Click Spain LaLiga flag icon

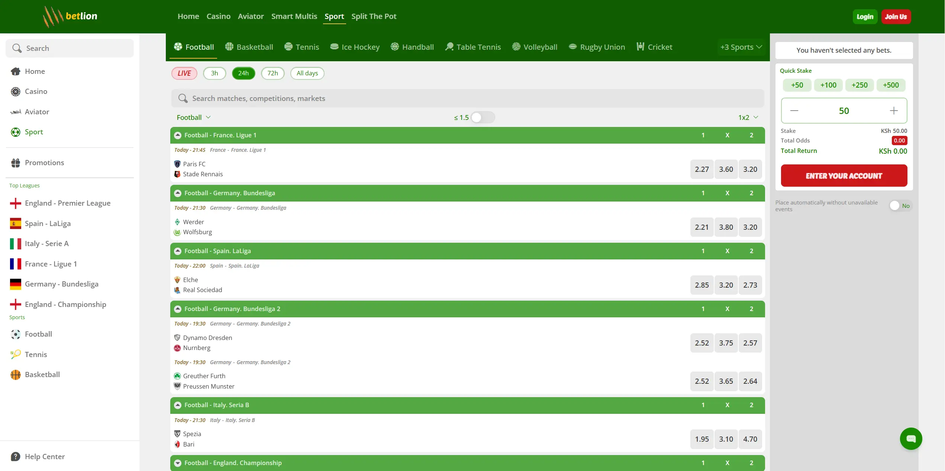pos(16,223)
